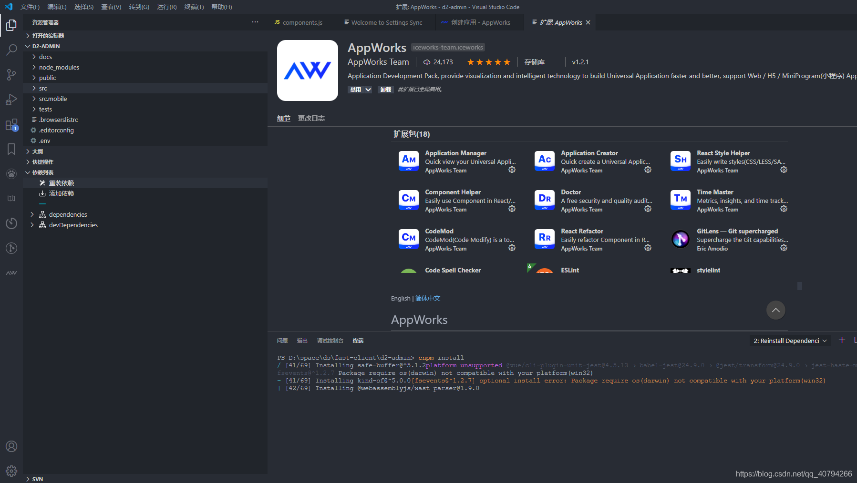Click the 禁用 disable button

pos(356,90)
